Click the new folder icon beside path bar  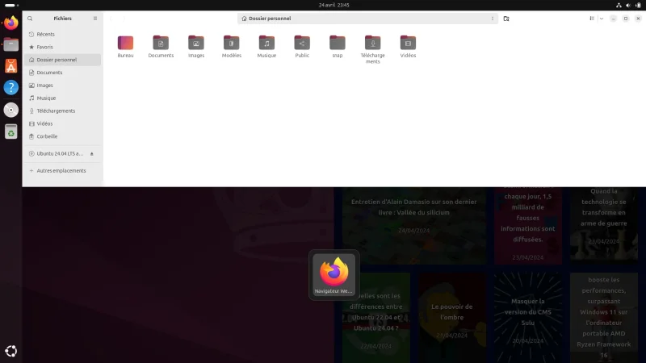[506, 19]
